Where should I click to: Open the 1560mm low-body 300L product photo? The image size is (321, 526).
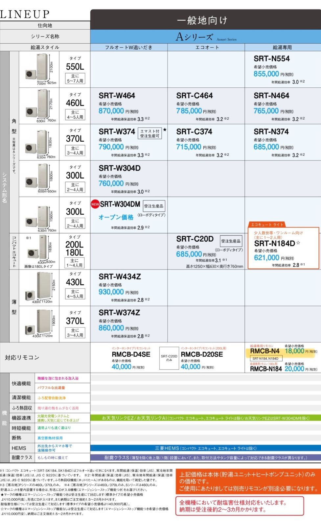(x=39, y=216)
